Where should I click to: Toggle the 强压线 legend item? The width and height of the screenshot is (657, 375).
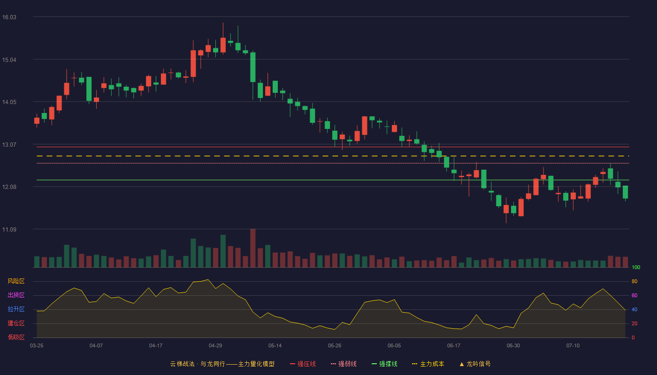coord(303,364)
